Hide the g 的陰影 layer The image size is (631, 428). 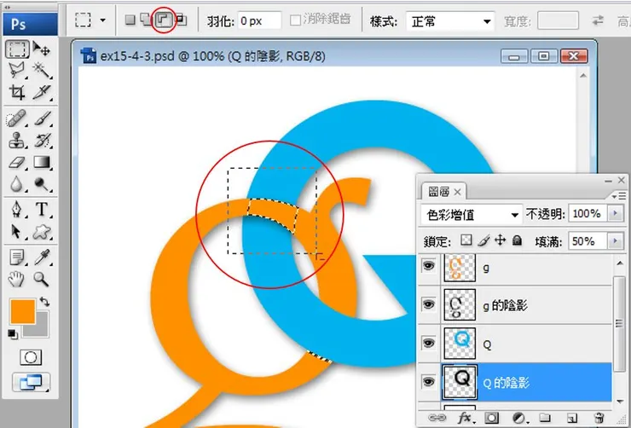[429, 304]
